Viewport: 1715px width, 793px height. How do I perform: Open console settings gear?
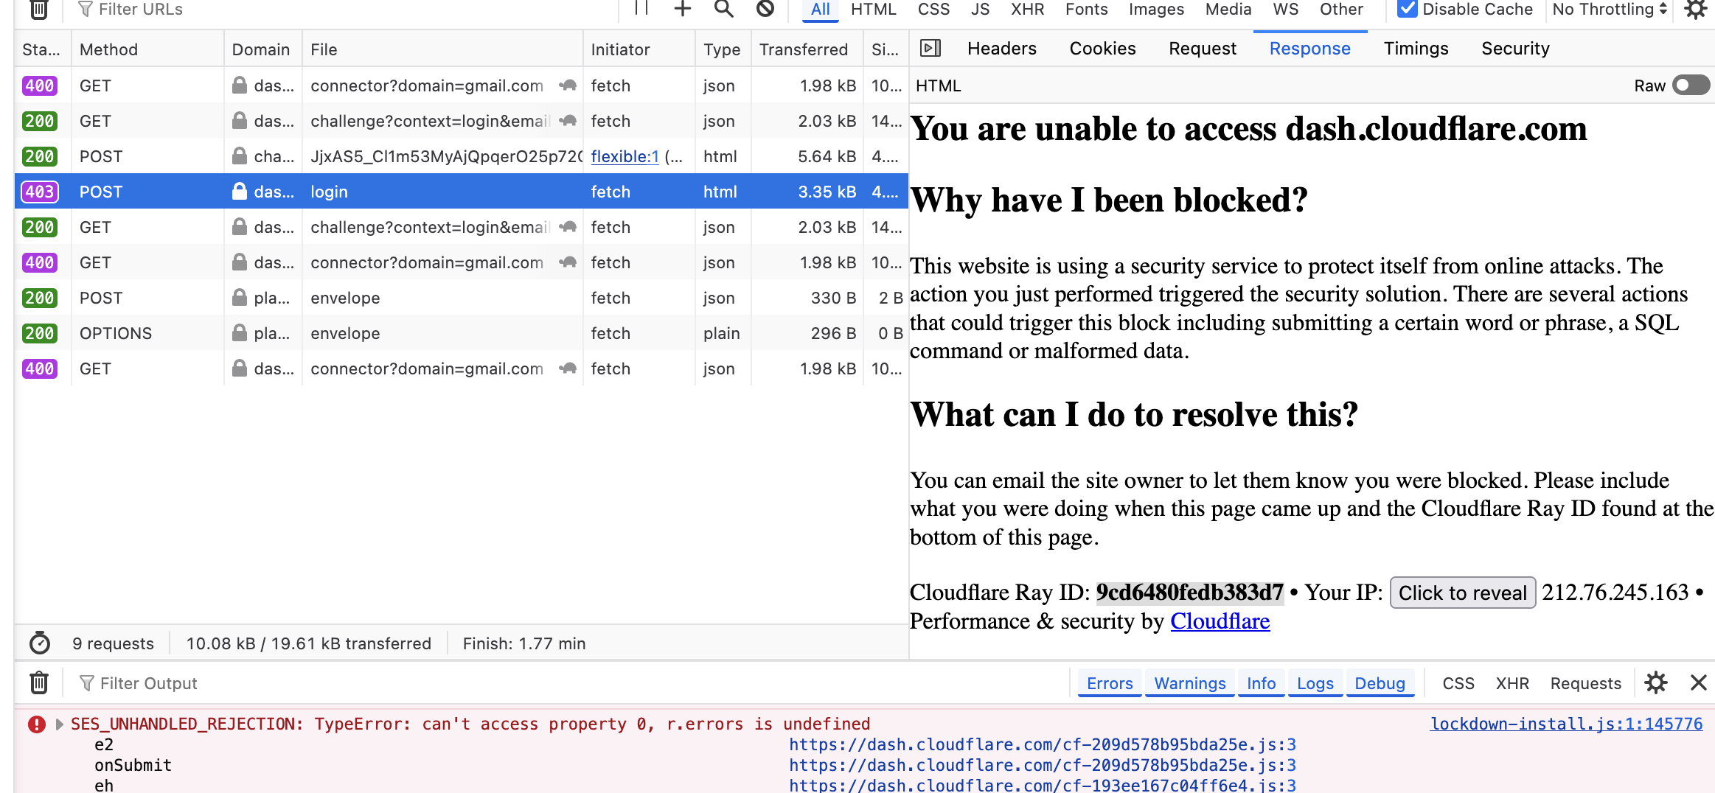[x=1656, y=683]
